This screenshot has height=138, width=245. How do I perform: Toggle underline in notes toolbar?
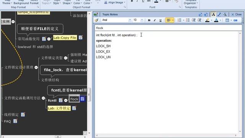pyautogui.click(x=160, y=20)
